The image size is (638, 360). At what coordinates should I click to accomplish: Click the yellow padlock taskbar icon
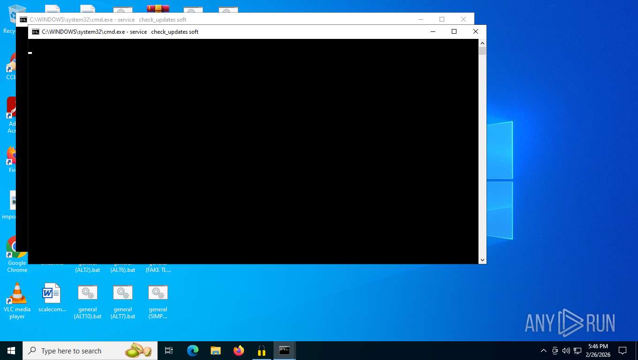pyautogui.click(x=262, y=351)
